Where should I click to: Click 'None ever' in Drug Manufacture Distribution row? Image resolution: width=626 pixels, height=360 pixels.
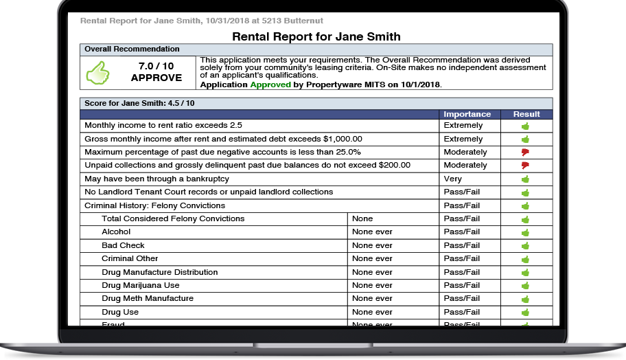[372, 272]
